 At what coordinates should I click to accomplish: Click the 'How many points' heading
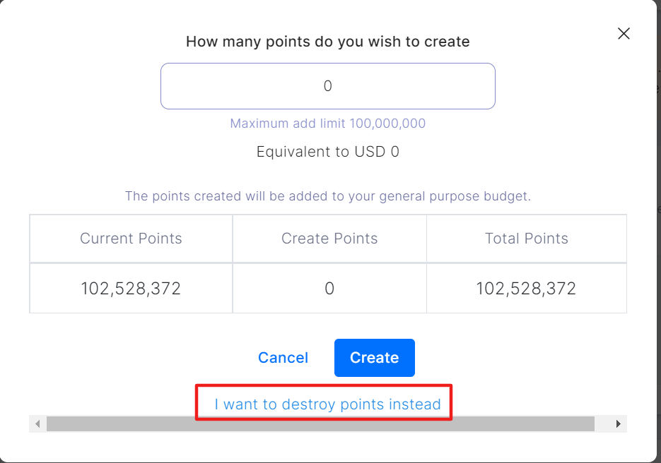pyautogui.click(x=327, y=42)
